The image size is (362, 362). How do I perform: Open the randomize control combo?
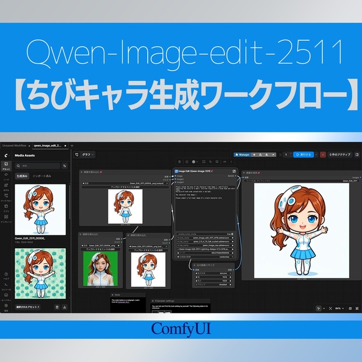[x=205, y=257]
